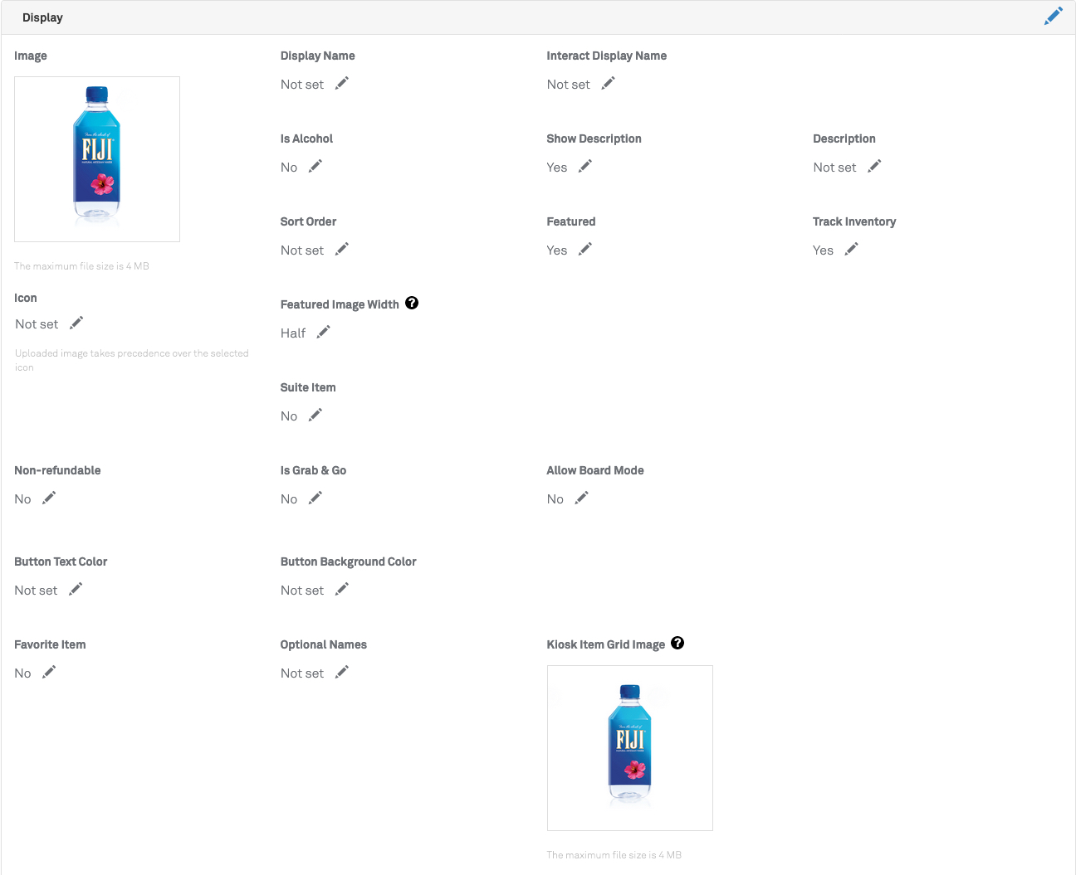Click the edit pencil for Optional Names
The height and width of the screenshot is (875, 1076).
coord(341,672)
